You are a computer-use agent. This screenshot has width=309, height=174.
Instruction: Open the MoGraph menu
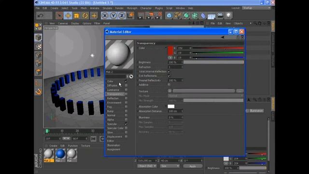[x=132, y=8]
